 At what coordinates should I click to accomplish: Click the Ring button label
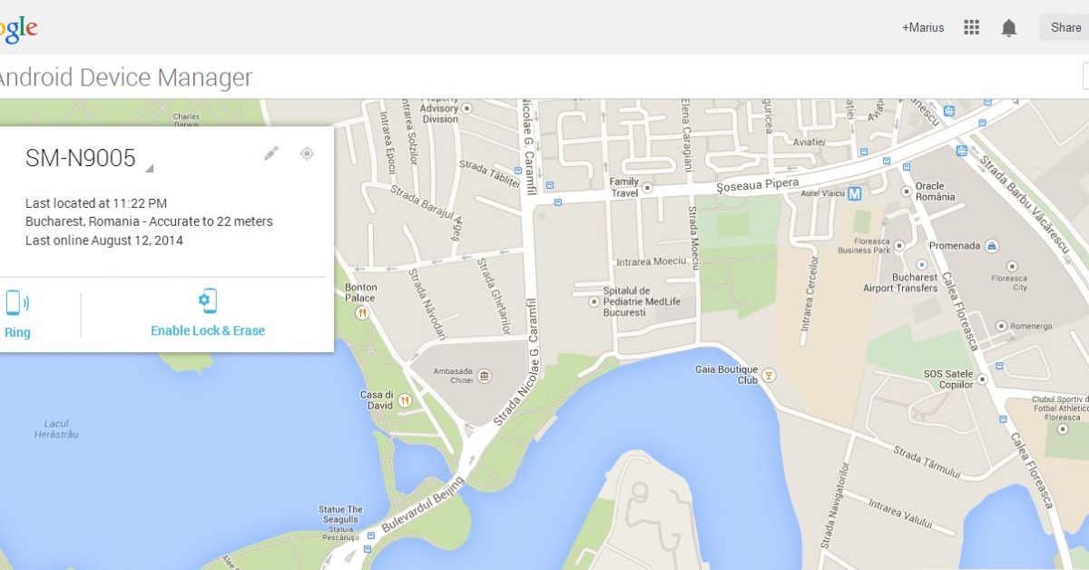point(17,332)
